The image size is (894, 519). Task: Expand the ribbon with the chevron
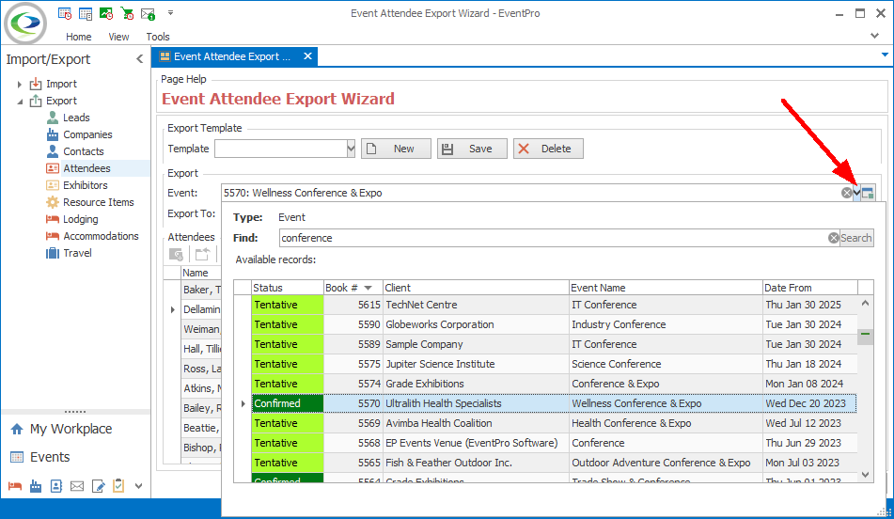tap(874, 36)
